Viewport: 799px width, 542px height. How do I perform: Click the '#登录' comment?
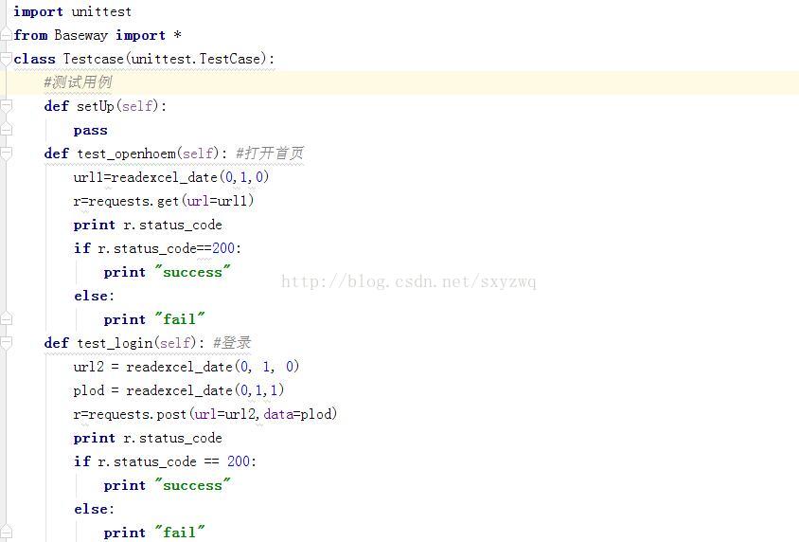tap(232, 343)
